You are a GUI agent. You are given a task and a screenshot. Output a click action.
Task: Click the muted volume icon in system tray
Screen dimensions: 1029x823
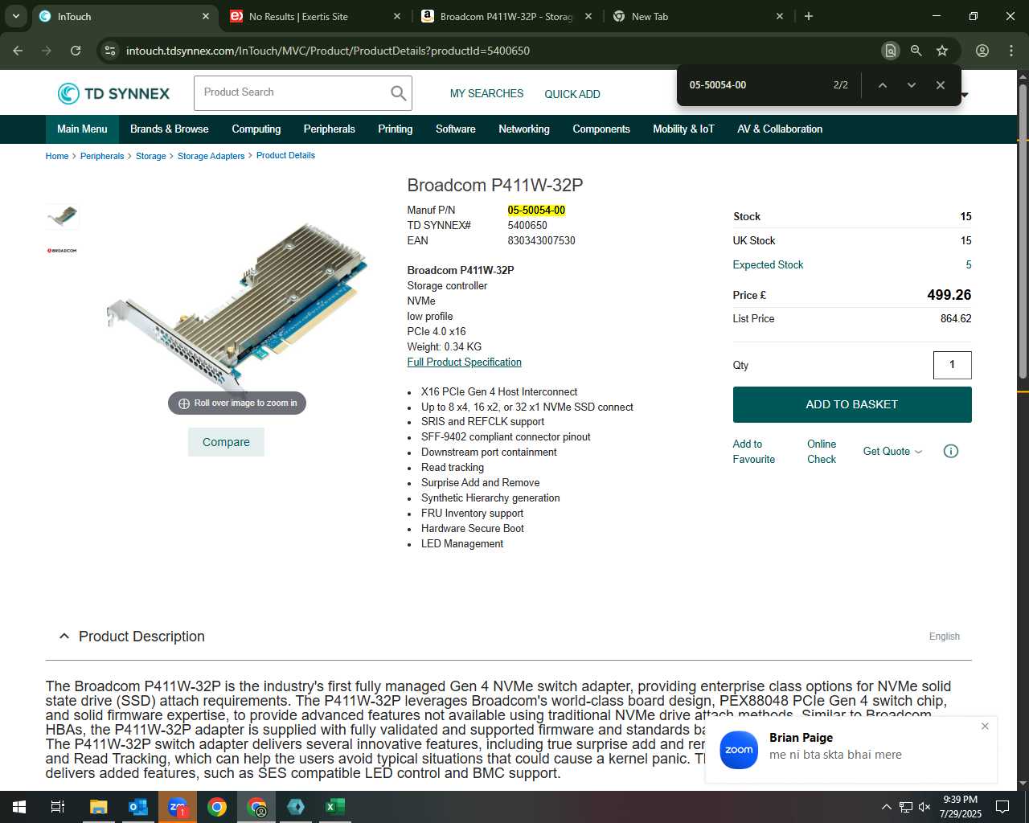coord(924,807)
